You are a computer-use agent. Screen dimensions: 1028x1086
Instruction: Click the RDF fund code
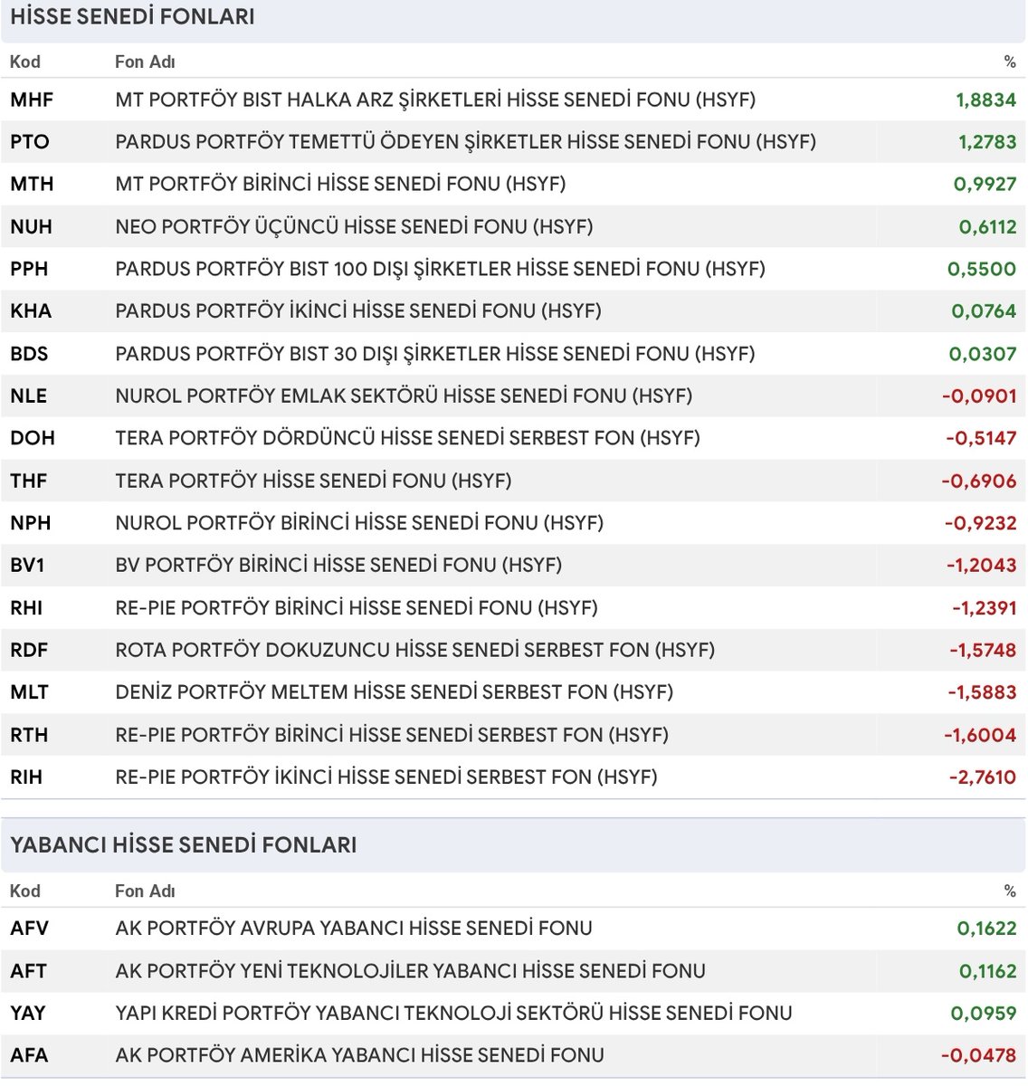[x=29, y=650]
